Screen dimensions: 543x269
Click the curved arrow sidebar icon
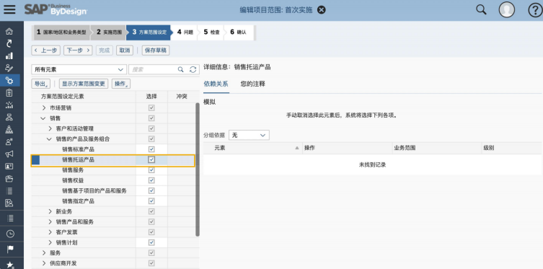tap(9, 43)
